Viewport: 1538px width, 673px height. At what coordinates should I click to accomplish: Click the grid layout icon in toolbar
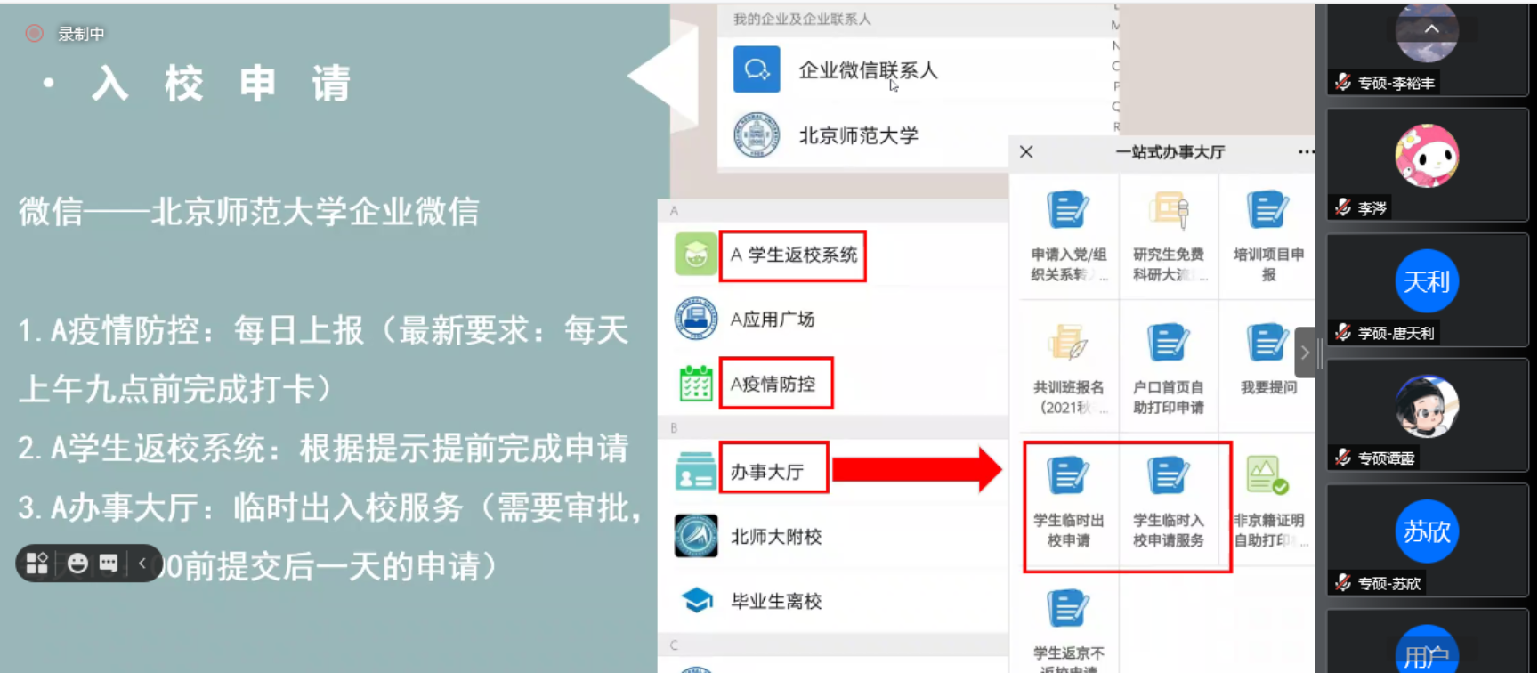37,564
